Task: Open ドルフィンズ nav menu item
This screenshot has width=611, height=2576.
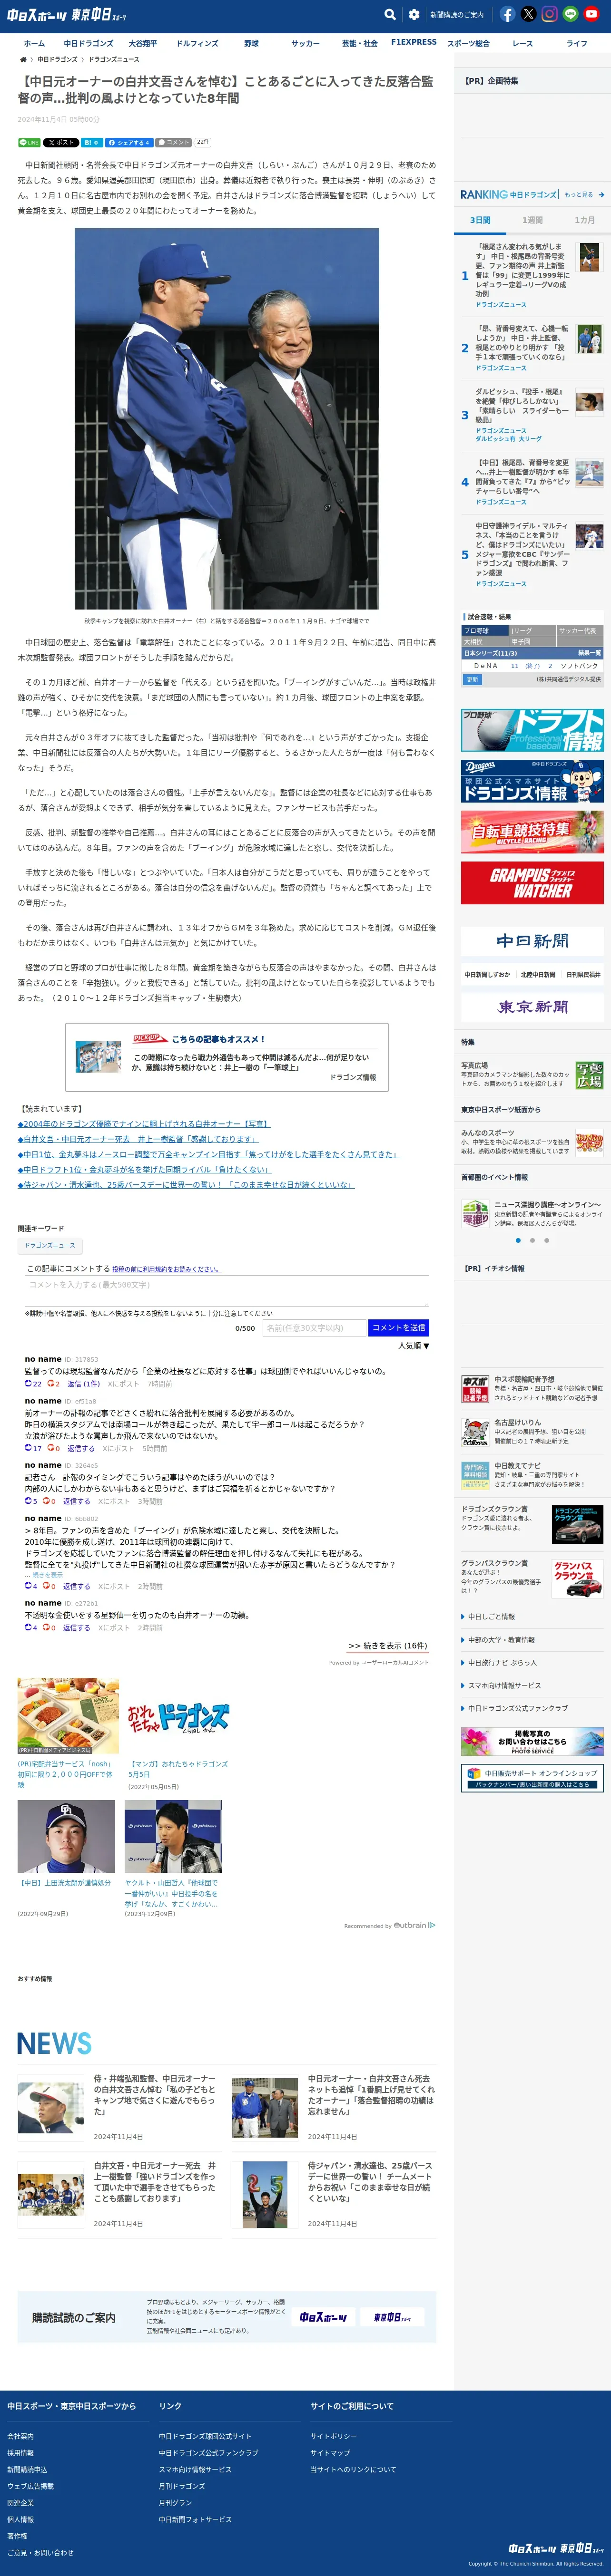Action: click(x=197, y=43)
